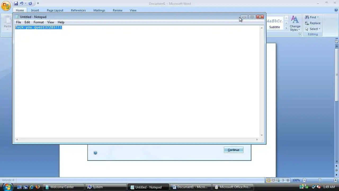
Task: Click Notepad's horizontal scroll right arrow
Action: (257, 140)
